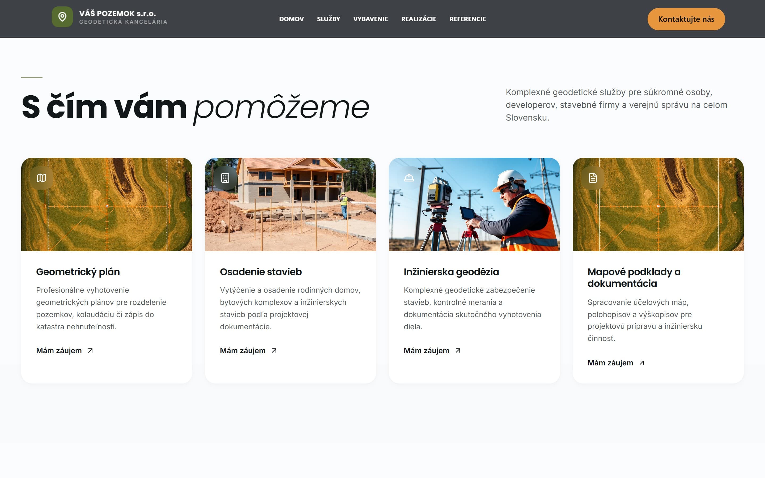The height and width of the screenshot is (478, 765).
Task: Click the S čím vám pomôžeme heading
Action: coord(195,107)
